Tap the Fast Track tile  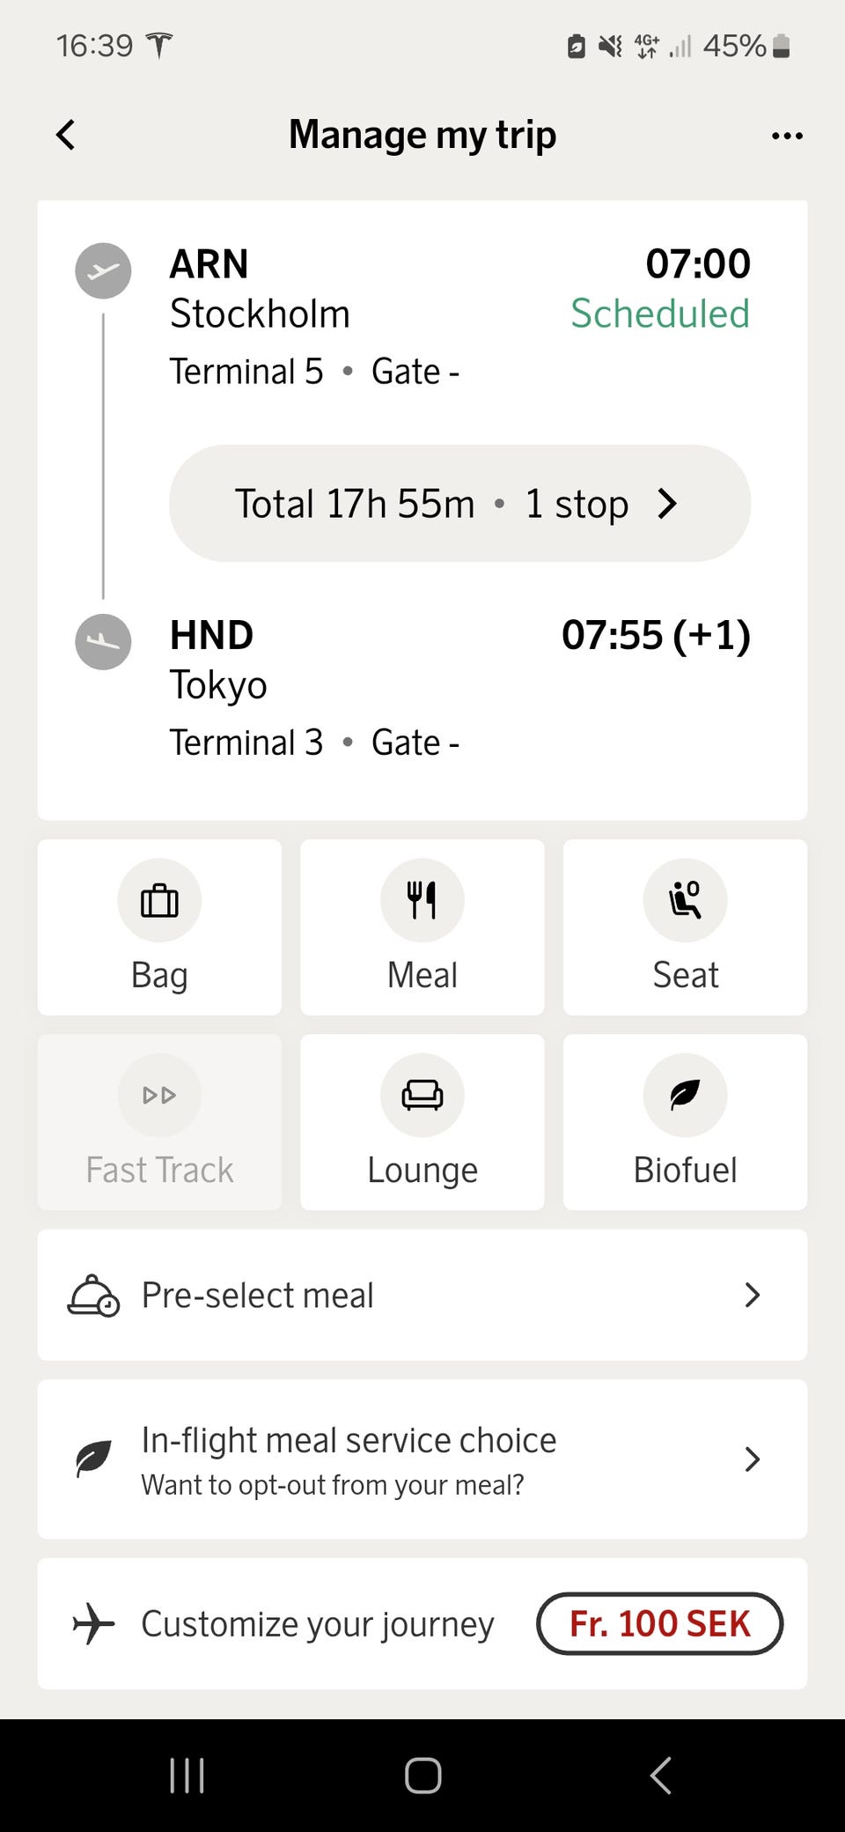159,1121
